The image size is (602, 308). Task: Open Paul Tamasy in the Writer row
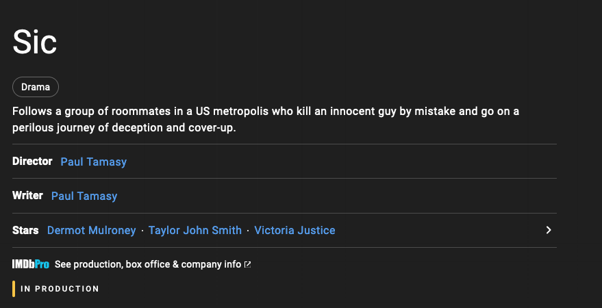pos(84,196)
